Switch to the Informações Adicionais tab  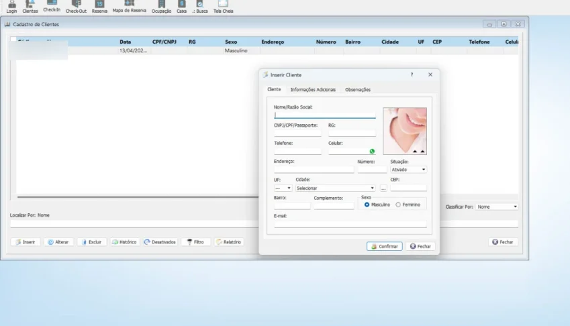(313, 90)
